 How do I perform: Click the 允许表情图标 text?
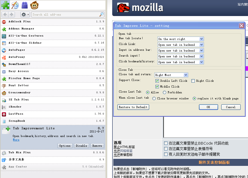coord(123,155)
